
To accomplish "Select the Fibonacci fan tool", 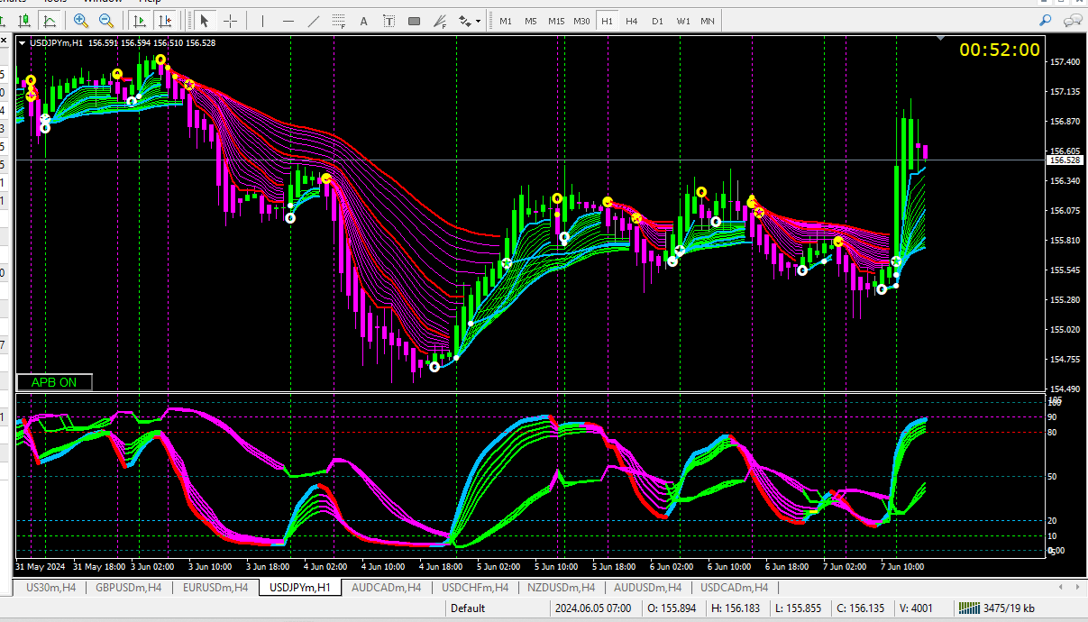I will tap(439, 20).
